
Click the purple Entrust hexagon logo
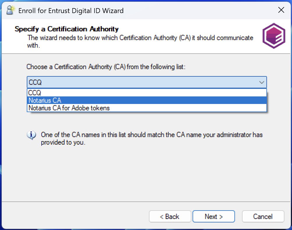pyautogui.click(x=273, y=36)
